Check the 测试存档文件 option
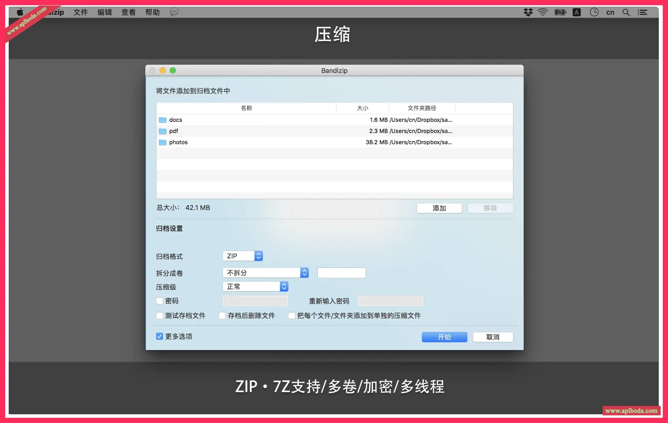The image size is (668, 423). coord(160,315)
